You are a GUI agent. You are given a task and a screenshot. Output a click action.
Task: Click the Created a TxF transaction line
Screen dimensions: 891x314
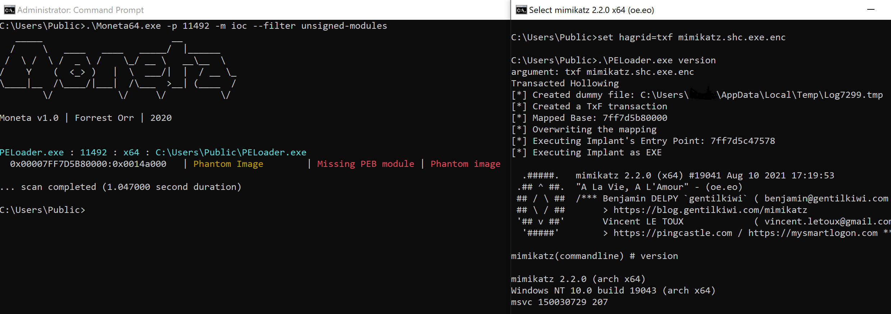point(589,106)
